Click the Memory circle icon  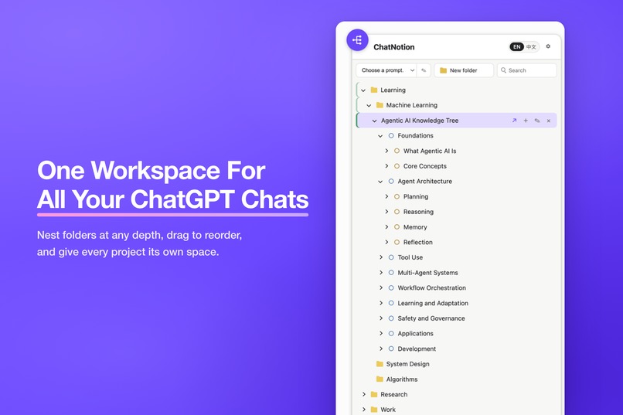(397, 226)
